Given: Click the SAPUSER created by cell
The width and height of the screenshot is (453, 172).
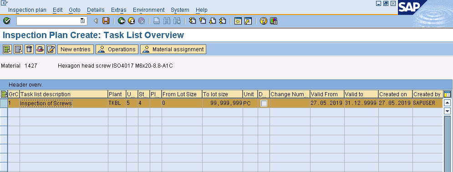Looking at the screenshot, I should point(428,103).
